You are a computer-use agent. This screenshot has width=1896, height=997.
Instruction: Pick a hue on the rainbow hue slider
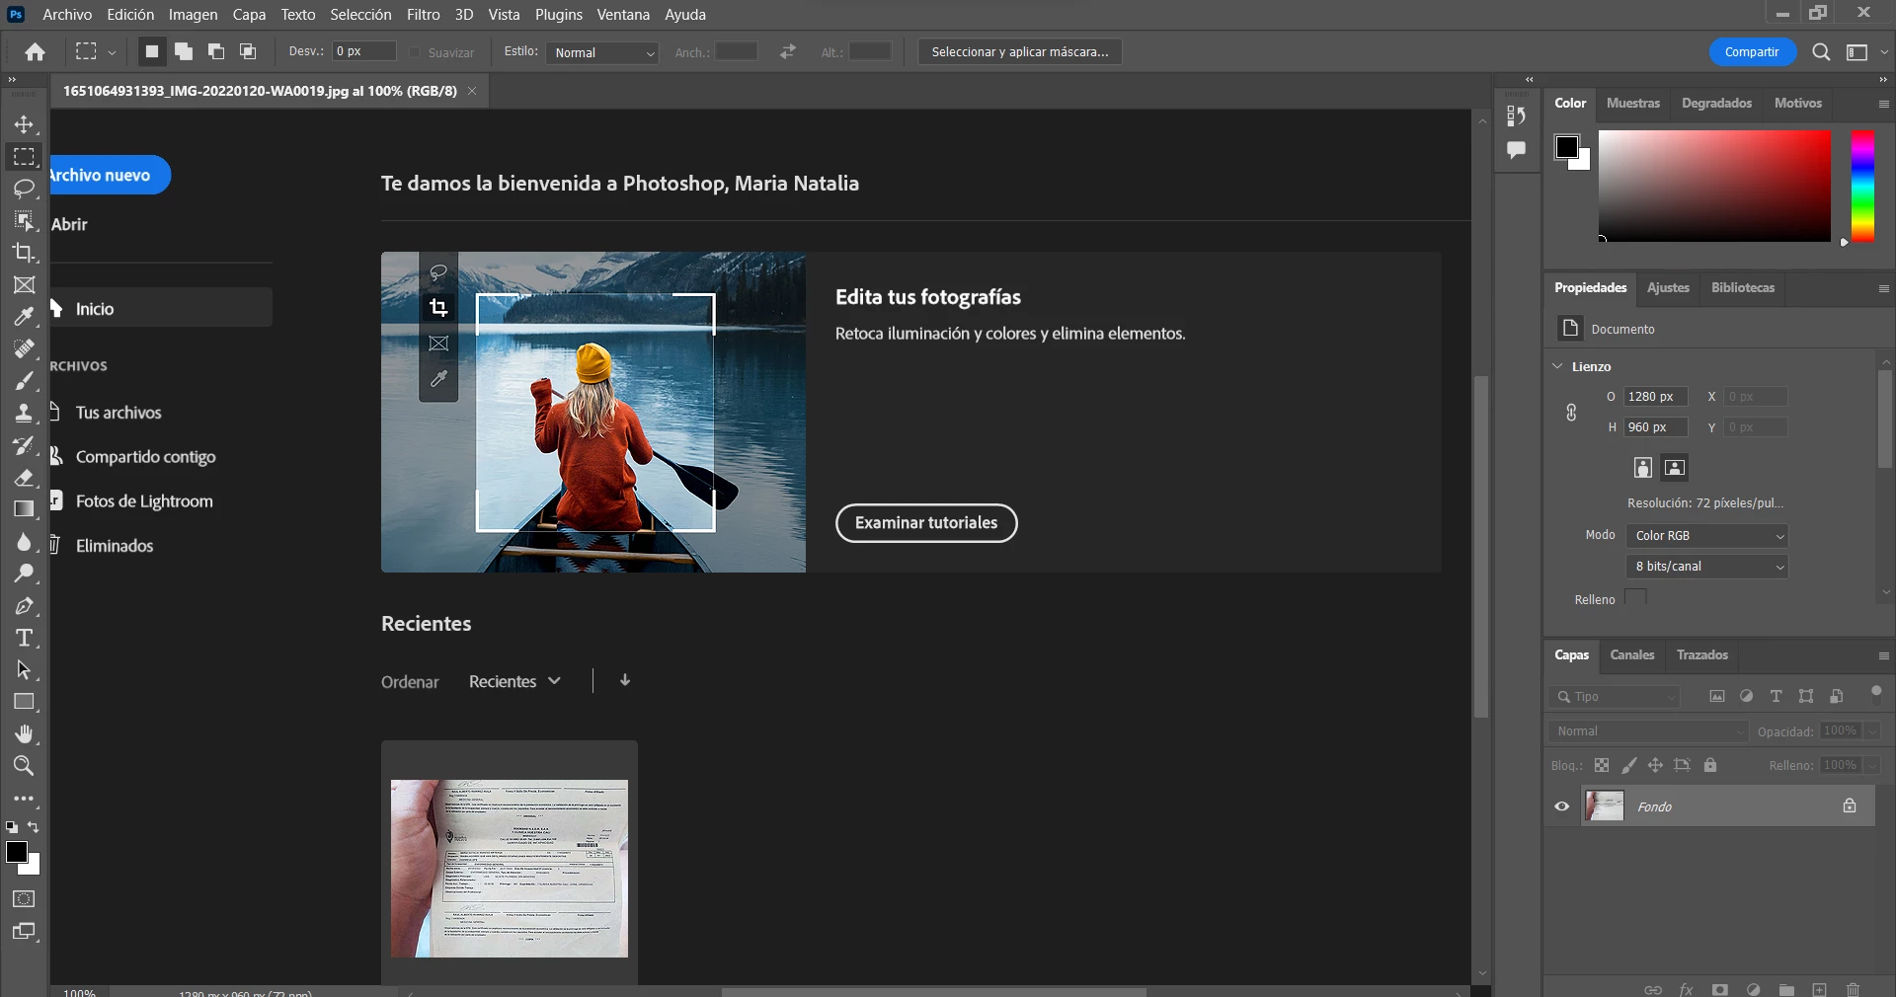[x=1862, y=187]
